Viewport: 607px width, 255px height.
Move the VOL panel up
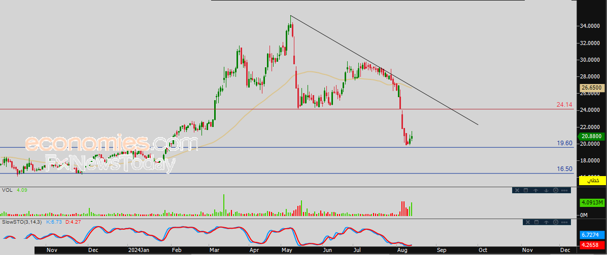pos(536,190)
